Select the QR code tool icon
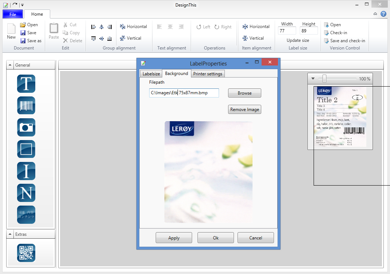The width and height of the screenshot is (390, 274). 26,253
